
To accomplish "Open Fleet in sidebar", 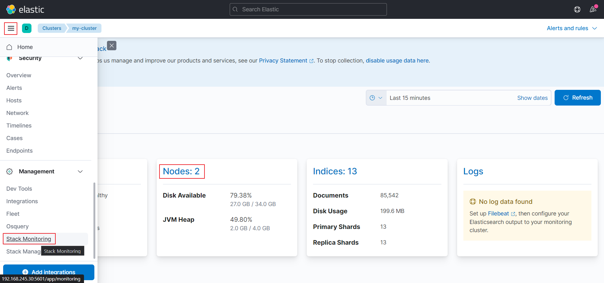I will 13,214.
